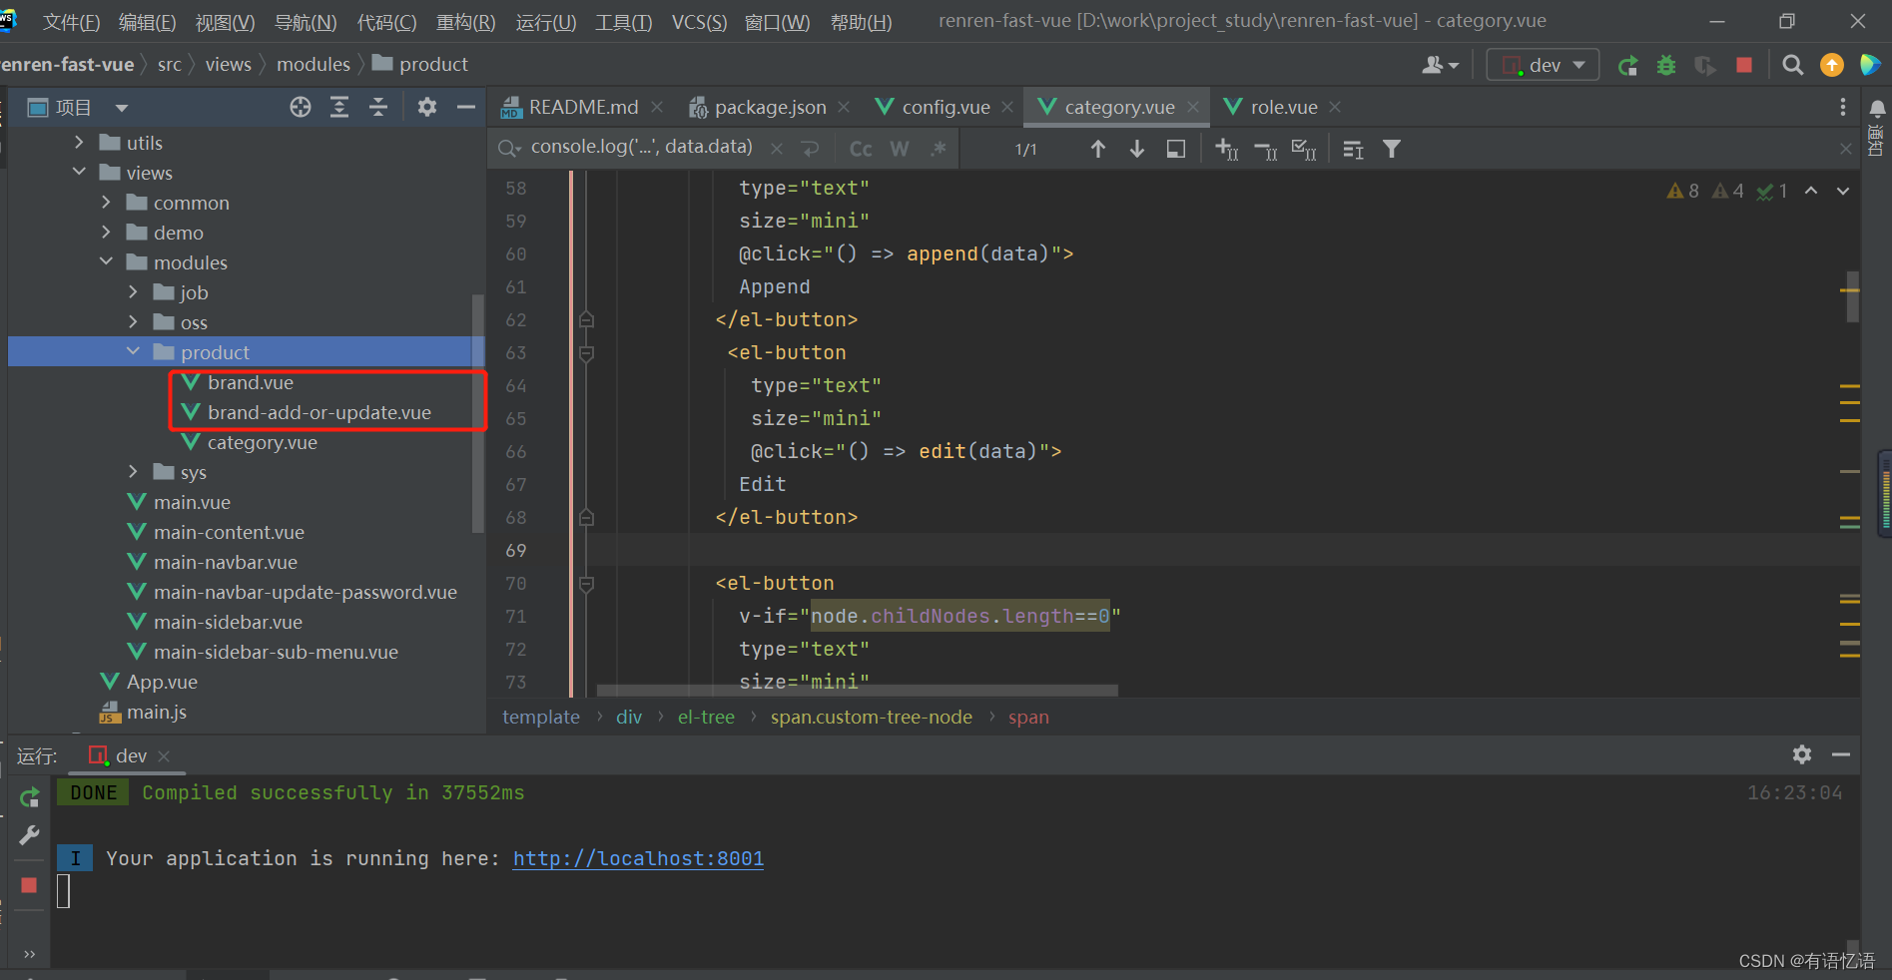Open project panel settings gear
This screenshot has height=980, width=1892.
click(x=427, y=107)
